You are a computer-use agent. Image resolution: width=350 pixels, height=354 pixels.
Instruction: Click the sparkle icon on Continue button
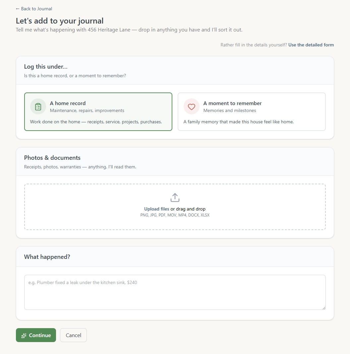tap(24, 335)
